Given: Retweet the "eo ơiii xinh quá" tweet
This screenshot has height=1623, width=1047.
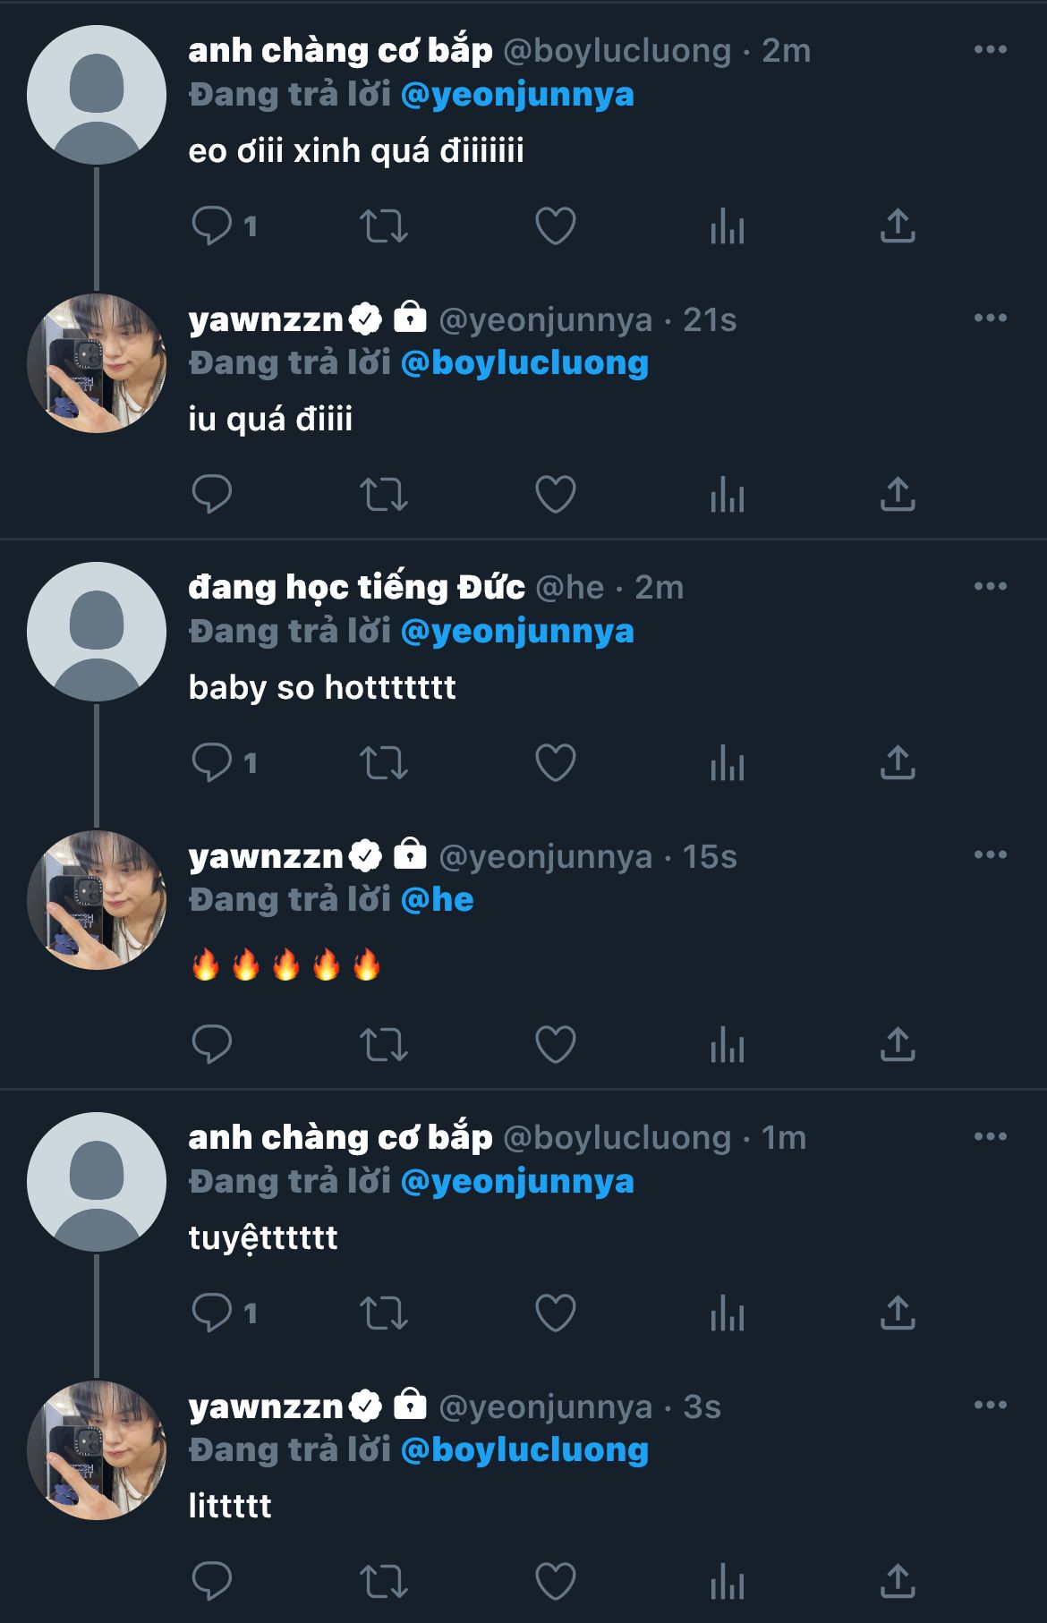Looking at the screenshot, I should [384, 225].
